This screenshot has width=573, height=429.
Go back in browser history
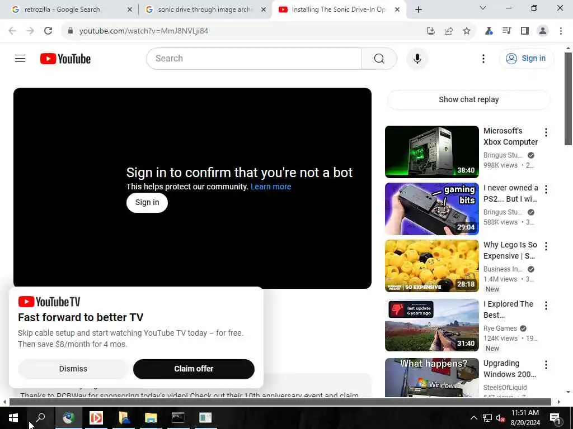coord(12,31)
